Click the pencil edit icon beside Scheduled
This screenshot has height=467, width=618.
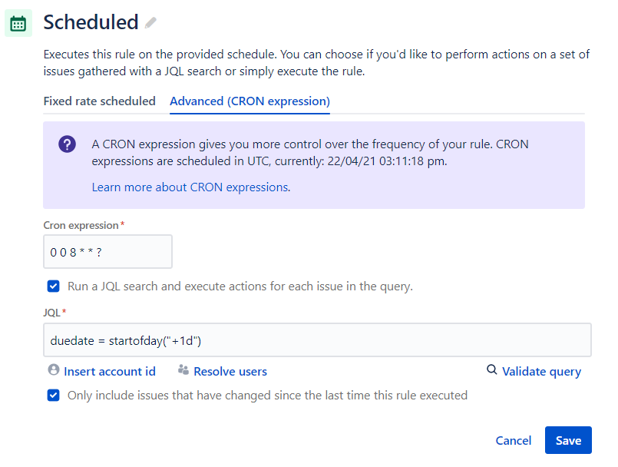pyautogui.click(x=150, y=23)
